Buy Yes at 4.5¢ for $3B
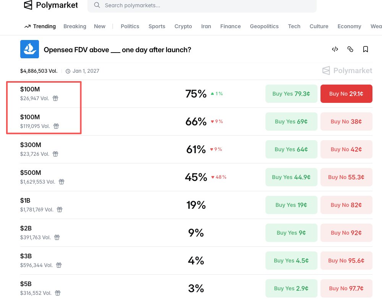This screenshot has height=304, width=382. pos(291,261)
